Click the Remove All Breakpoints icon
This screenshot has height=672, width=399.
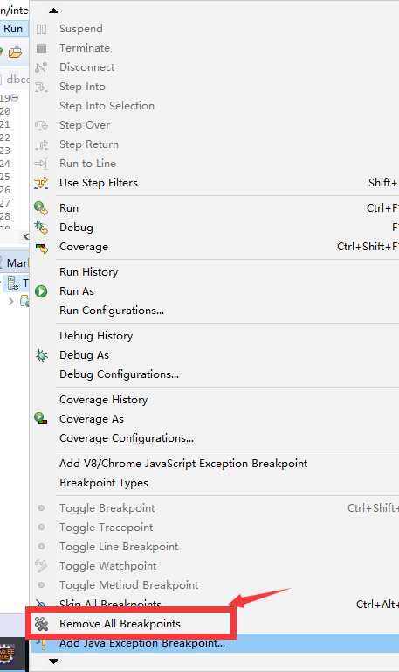coord(42,624)
